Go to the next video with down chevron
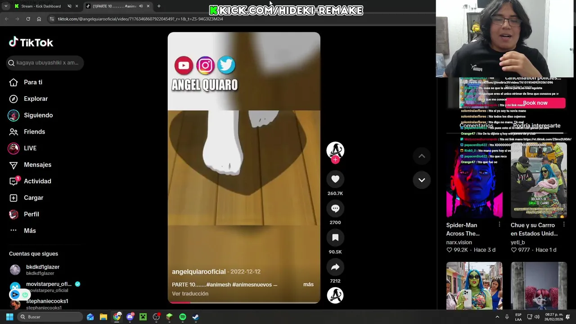 pyautogui.click(x=422, y=180)
